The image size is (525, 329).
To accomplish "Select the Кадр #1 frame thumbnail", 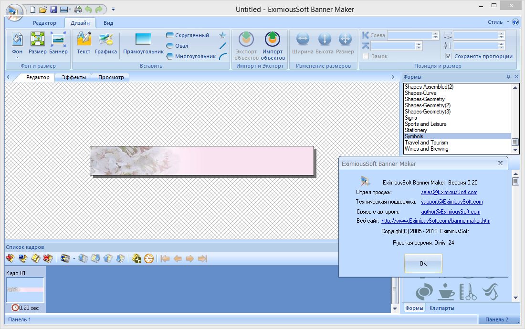I will click(x=25, y=289).
